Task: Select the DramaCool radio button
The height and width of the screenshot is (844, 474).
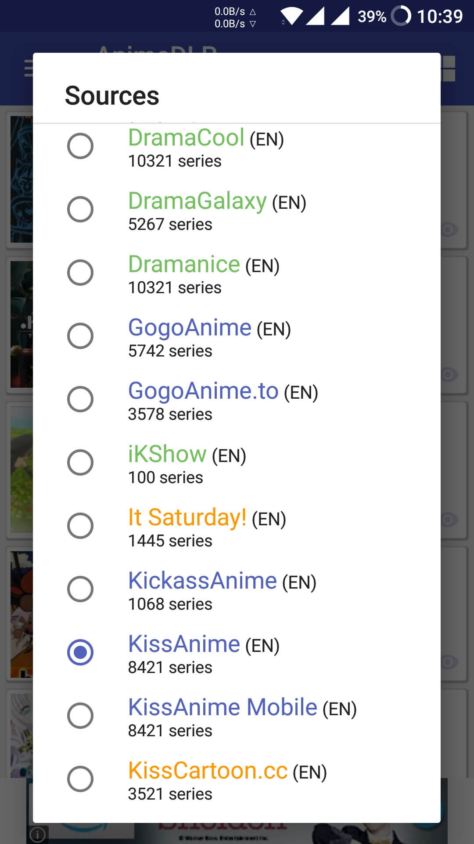Action: (x=80, y=146)
